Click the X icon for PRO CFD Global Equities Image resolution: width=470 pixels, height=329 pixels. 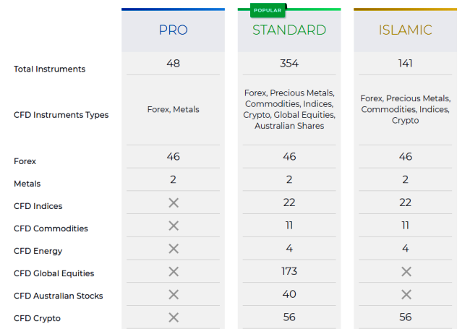174,272
